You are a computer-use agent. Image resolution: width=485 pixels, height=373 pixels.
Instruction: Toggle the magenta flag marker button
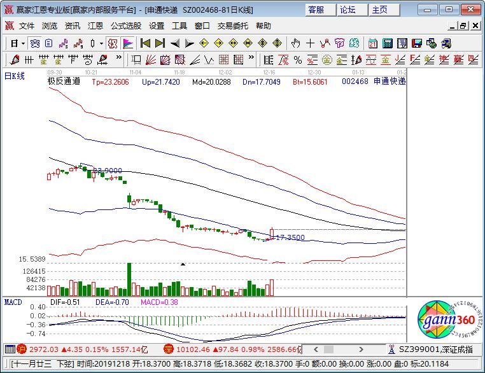[127, 44]
